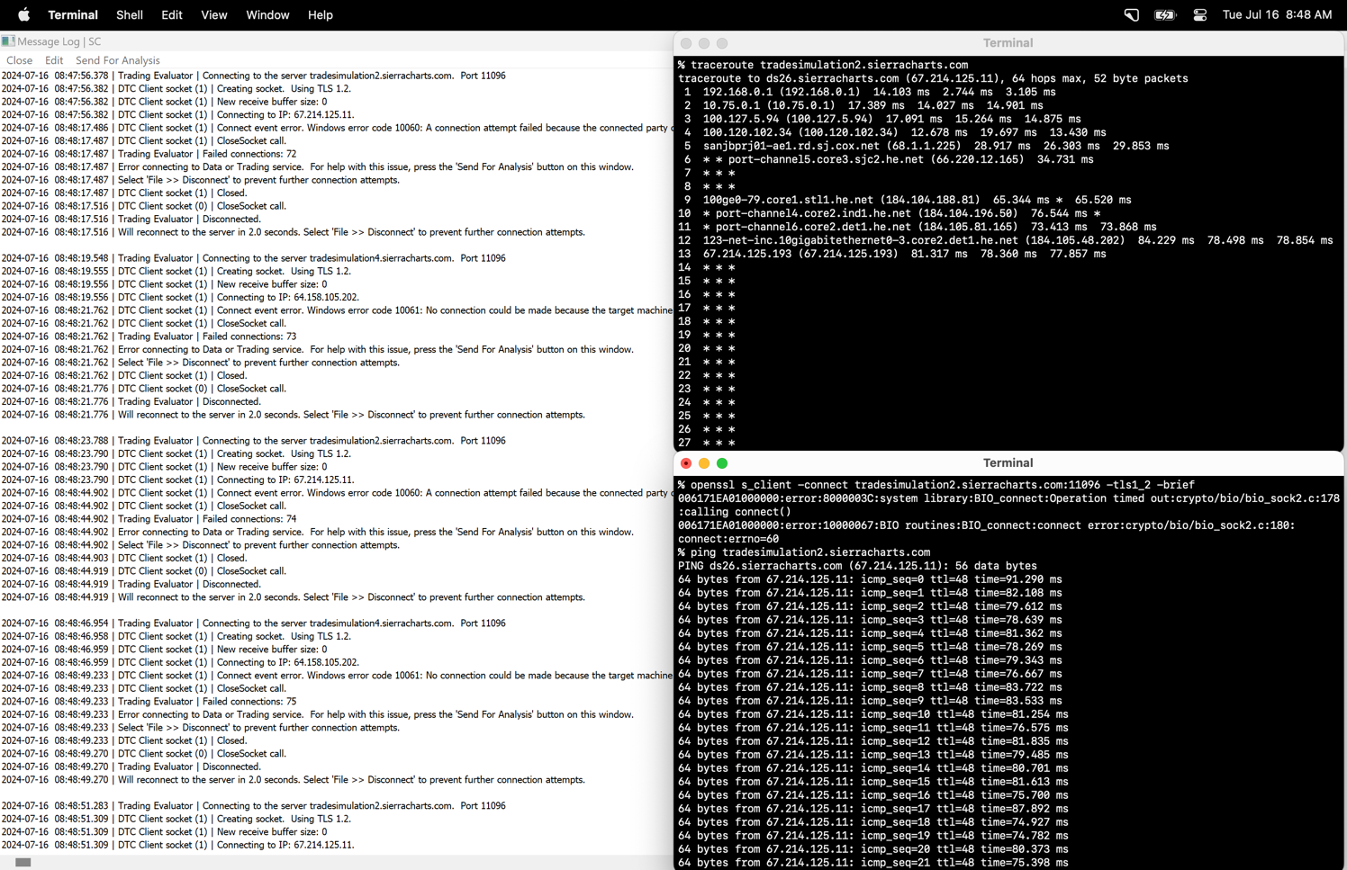Click traceroute hop 5 sanjbprj01-ae1 cox.net line
Screen dimensions: 1347x870
927,146
